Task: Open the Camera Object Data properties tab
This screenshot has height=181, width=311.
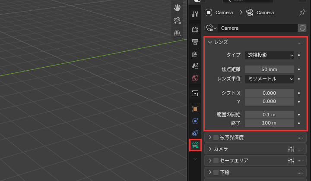Action: coord(195,145)
